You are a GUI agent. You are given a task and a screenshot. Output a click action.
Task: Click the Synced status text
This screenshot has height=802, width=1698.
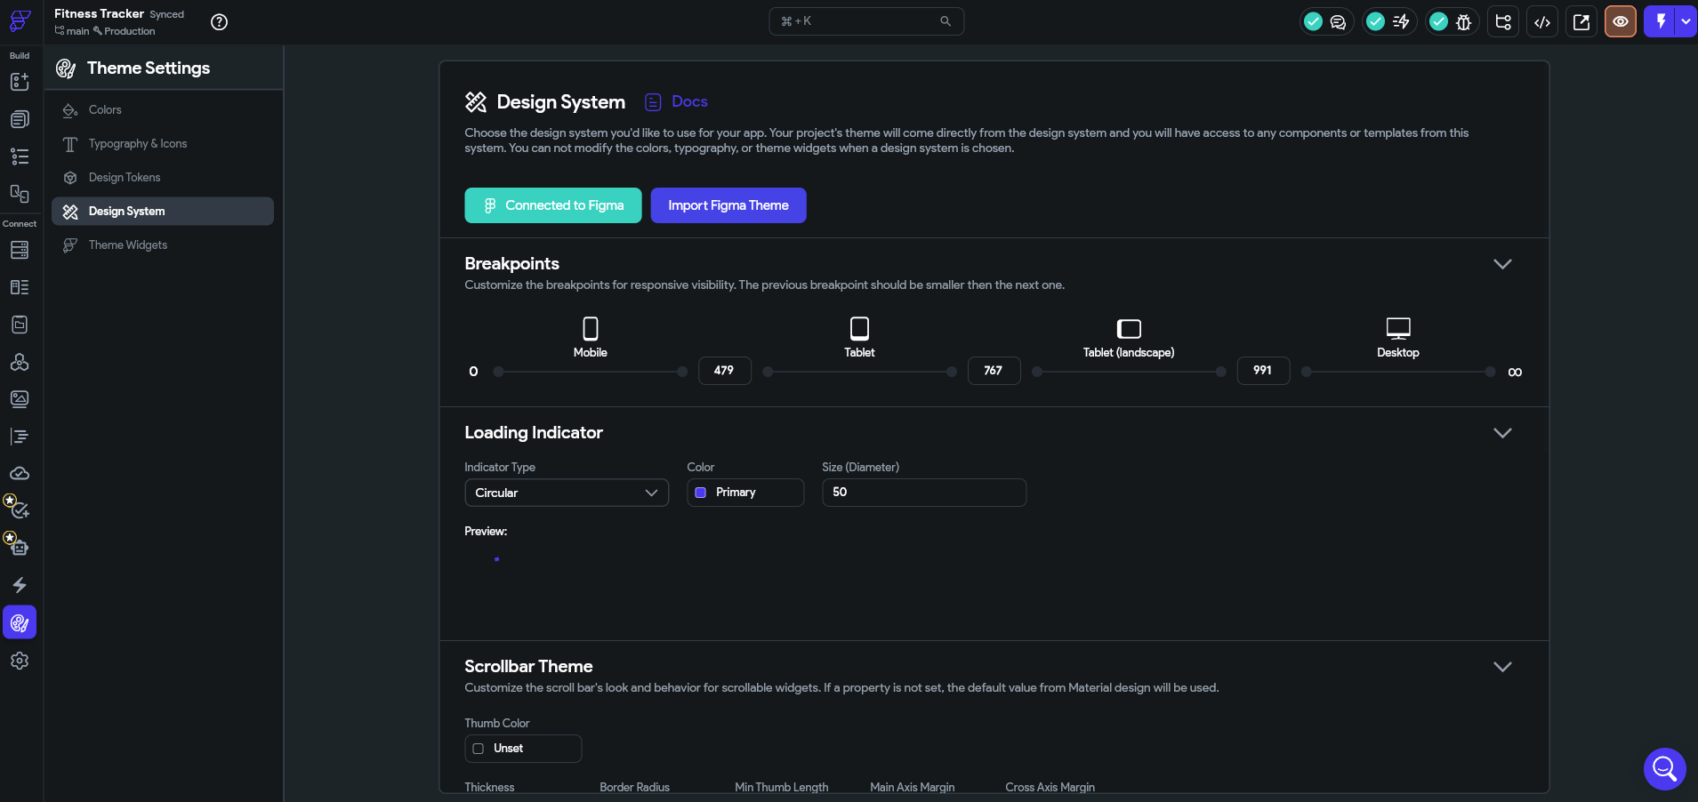(x=167, y=15)
